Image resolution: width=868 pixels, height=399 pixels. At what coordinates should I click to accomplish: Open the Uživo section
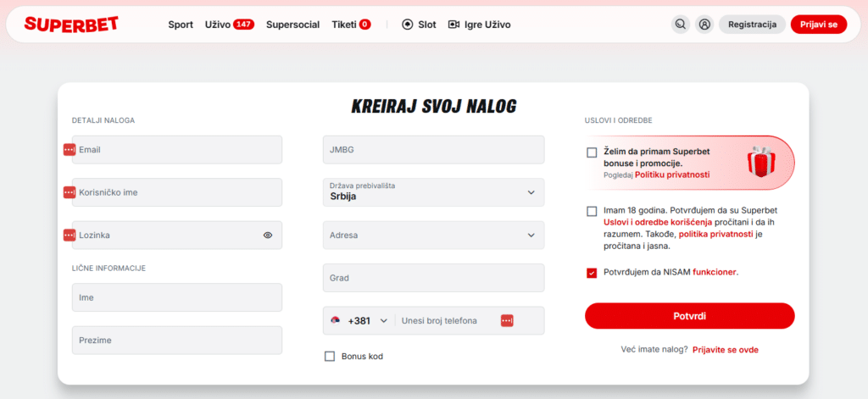218,25
